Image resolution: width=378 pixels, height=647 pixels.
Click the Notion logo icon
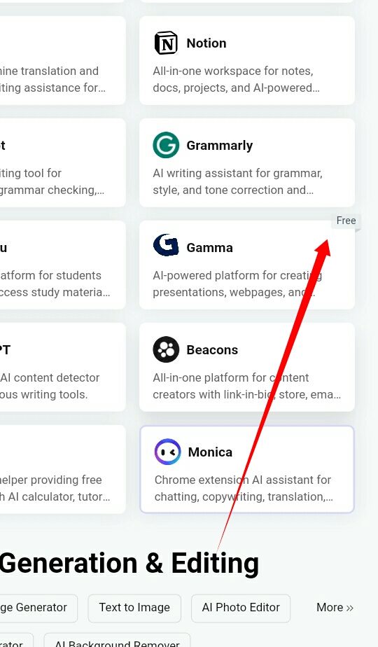coord(166,43)
